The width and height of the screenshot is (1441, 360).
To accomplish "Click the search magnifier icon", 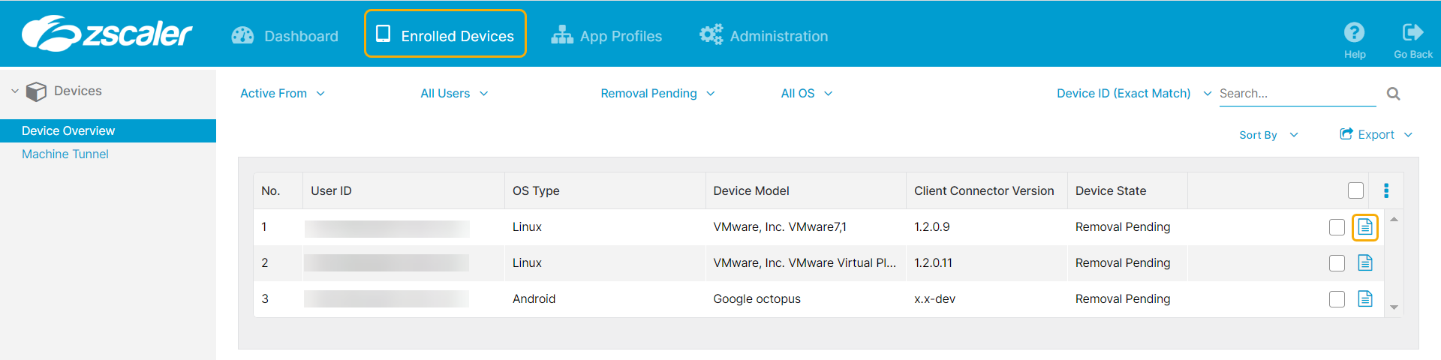I will pyautogui.click(x=1393, y=94).
